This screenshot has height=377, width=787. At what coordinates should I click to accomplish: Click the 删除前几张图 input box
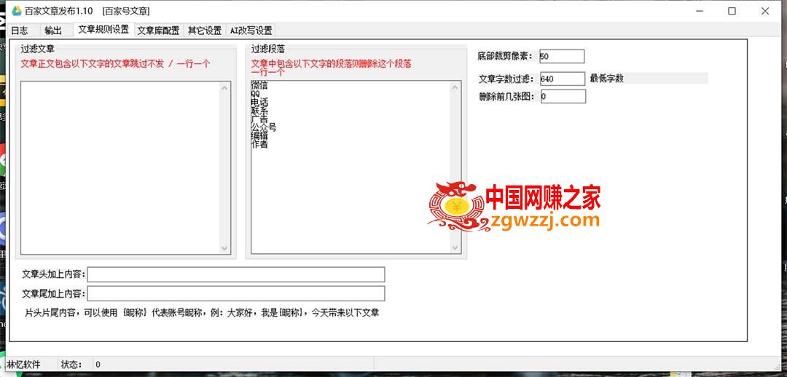click(x=563, y=96)
